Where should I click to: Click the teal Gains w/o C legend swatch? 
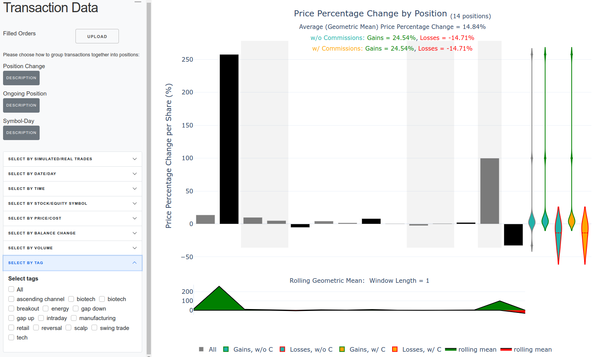226,349
